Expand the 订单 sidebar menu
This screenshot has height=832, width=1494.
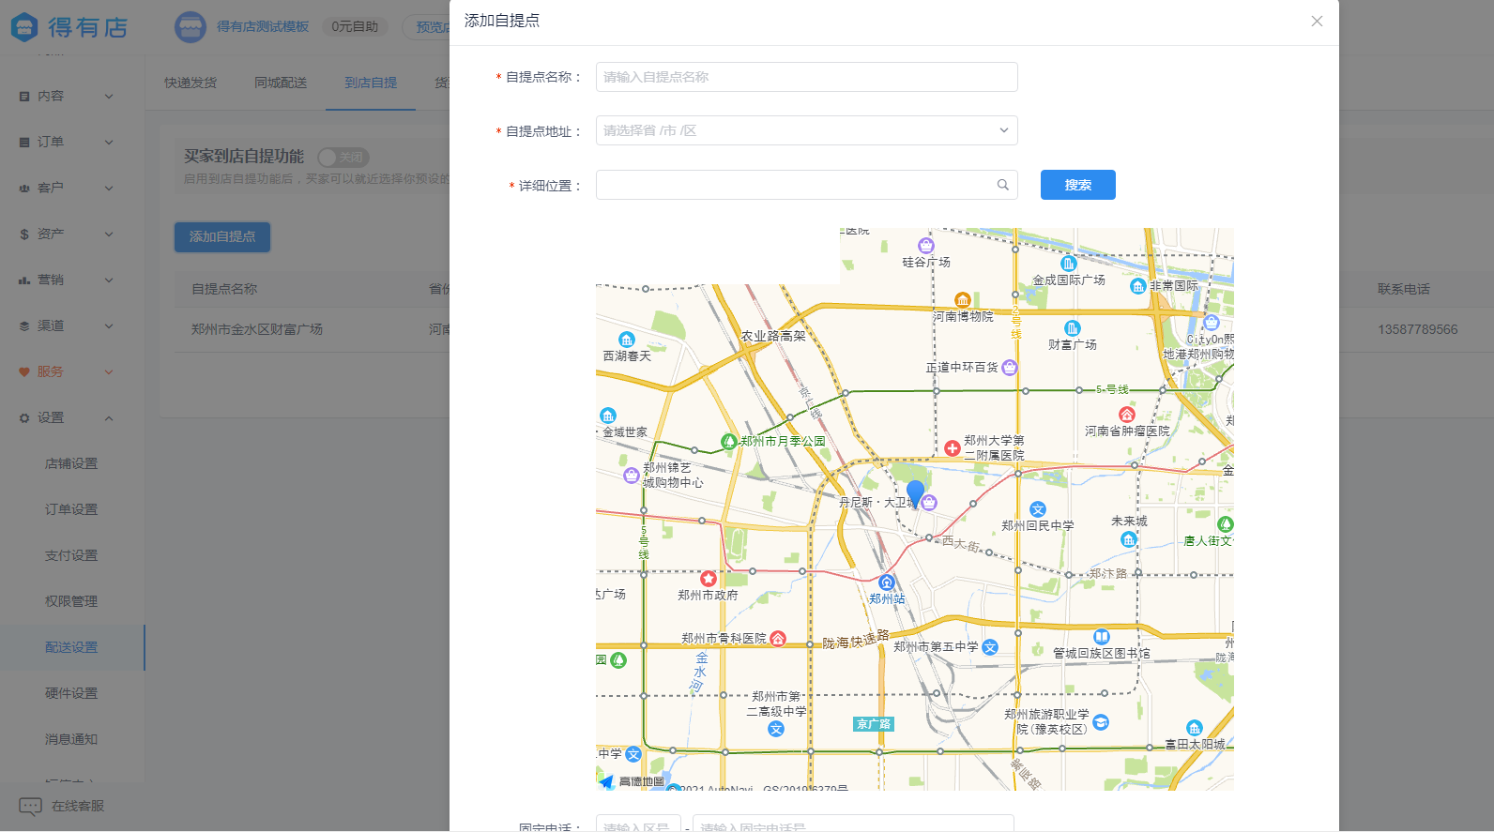(x=66, y=142)
